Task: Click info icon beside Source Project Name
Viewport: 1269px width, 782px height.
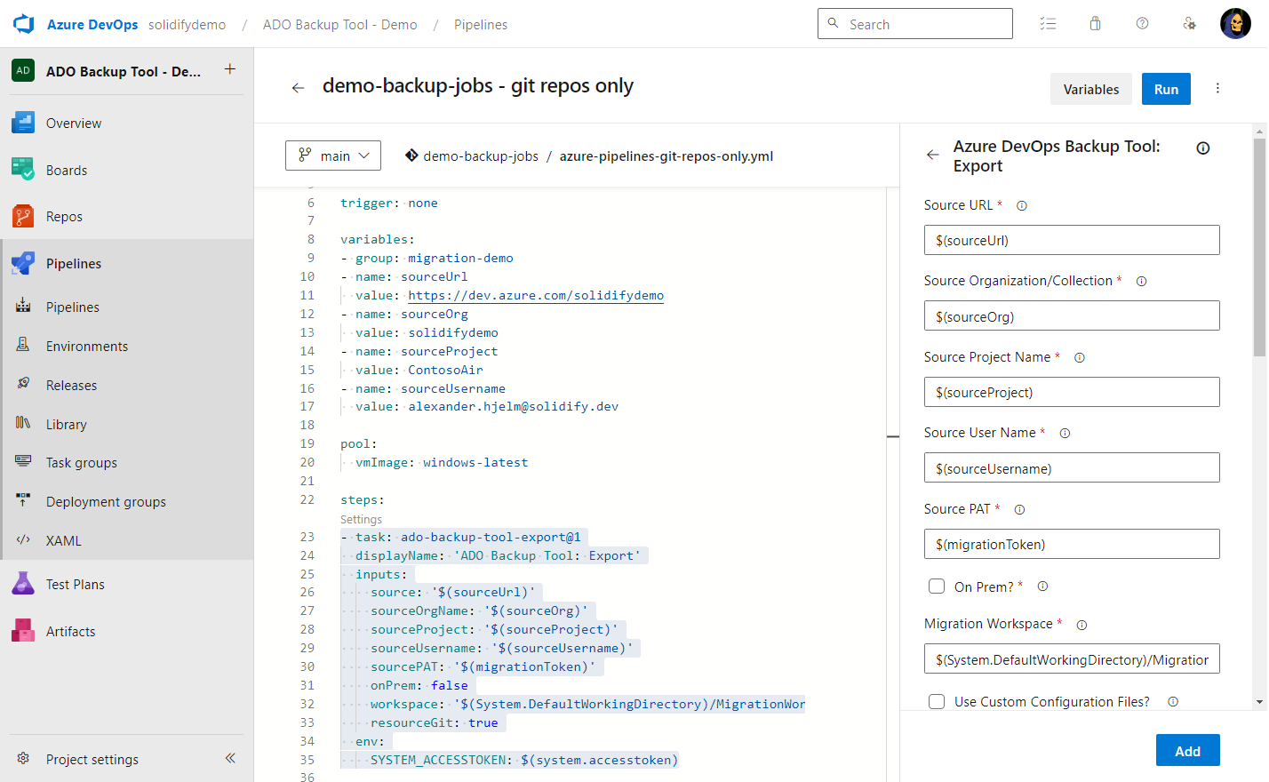Action: coord(1080,357)
